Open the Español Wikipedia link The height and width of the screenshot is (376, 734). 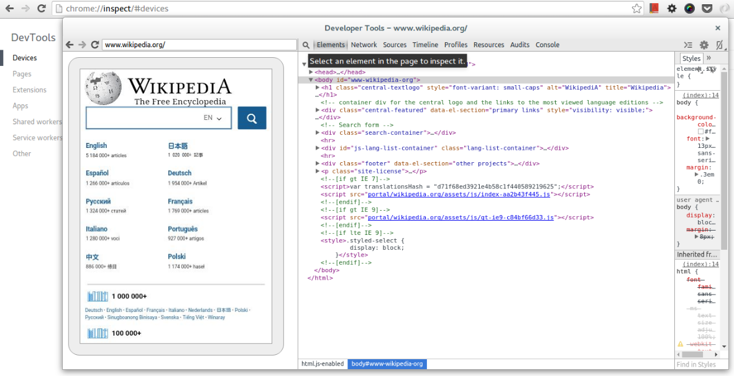tap(97, 173)
